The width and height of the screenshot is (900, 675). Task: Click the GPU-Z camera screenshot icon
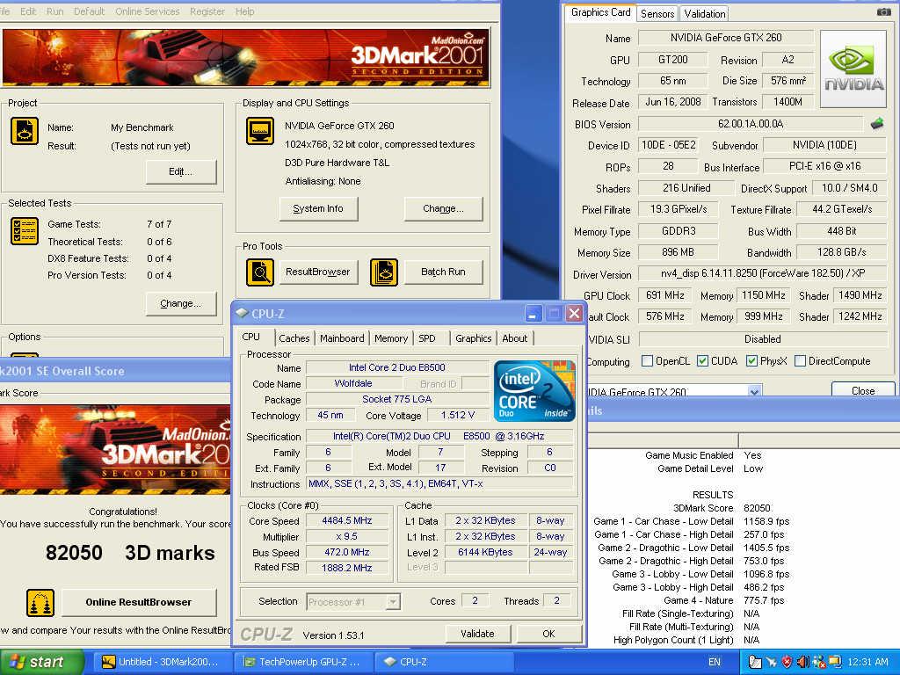coord(884,11)
